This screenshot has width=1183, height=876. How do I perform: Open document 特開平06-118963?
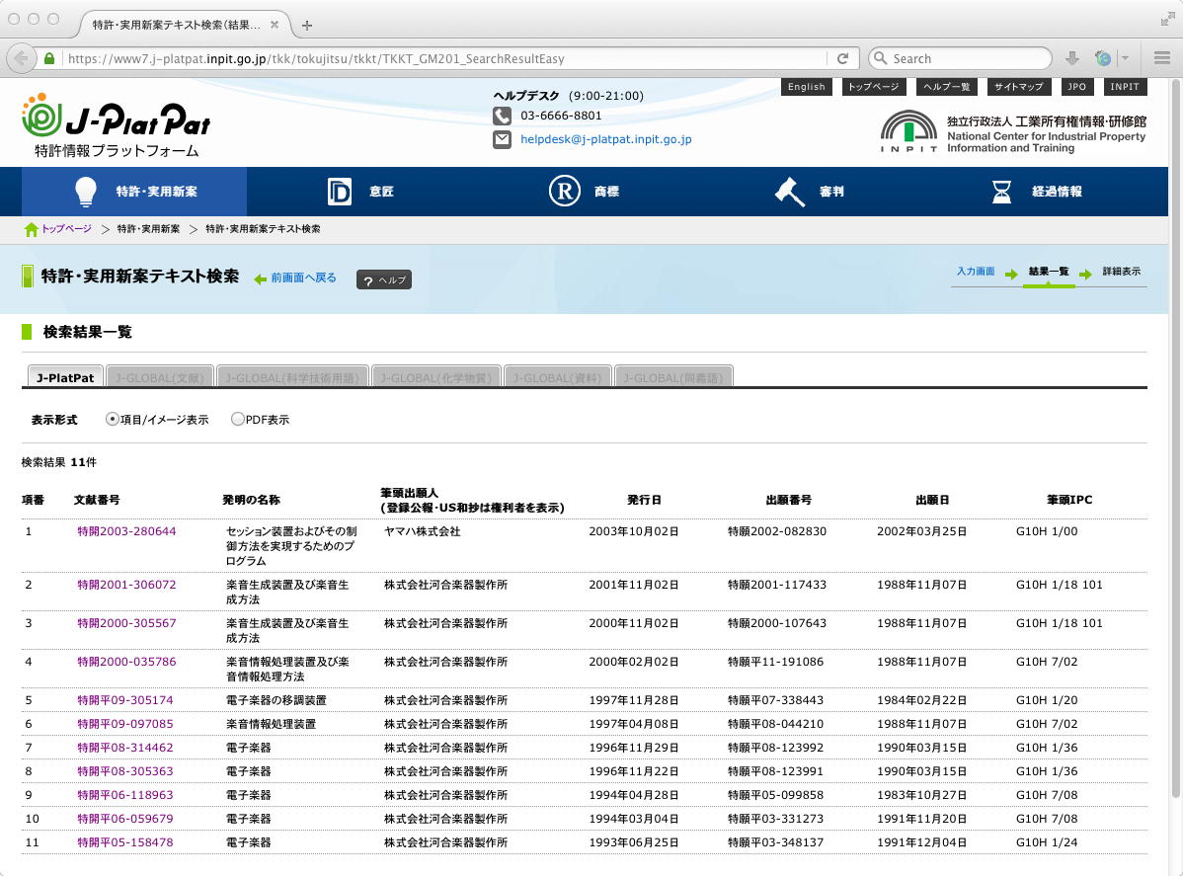click(125, 794)
